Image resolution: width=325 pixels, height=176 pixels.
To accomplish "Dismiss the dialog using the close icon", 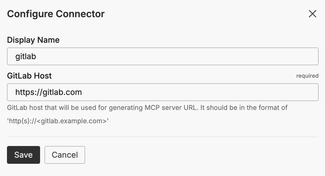I will pos(312,14).
